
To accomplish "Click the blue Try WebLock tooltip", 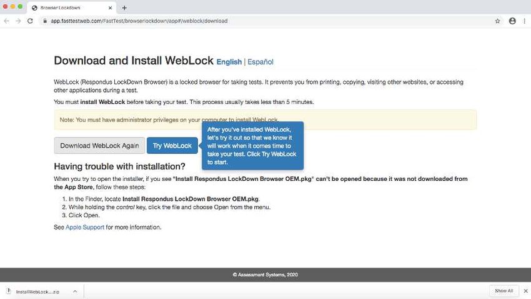I will (x=252, y=146).
